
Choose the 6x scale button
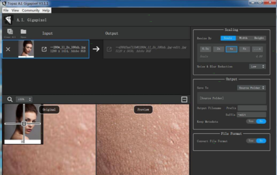[x=245, y=49]
